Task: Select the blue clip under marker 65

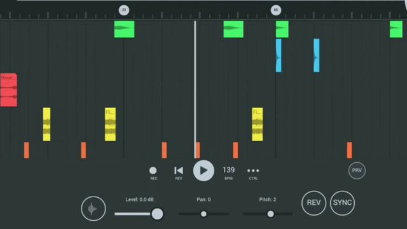Action: pyautogui.click(x=279, y=55)
